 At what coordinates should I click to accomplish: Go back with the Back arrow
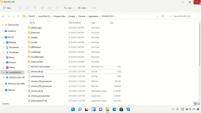pyautogui.click(x=3, y=16)
